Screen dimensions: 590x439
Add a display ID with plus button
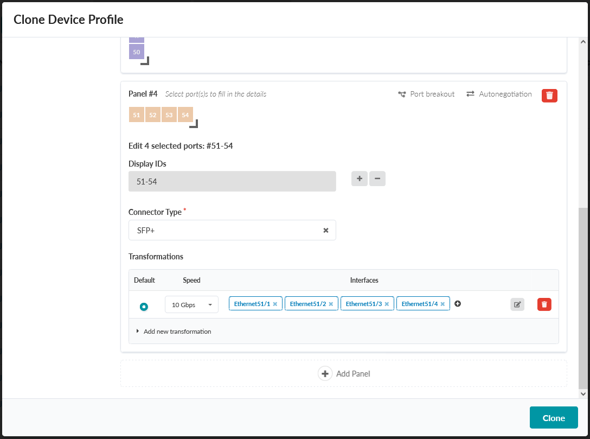tap(360, 179)
